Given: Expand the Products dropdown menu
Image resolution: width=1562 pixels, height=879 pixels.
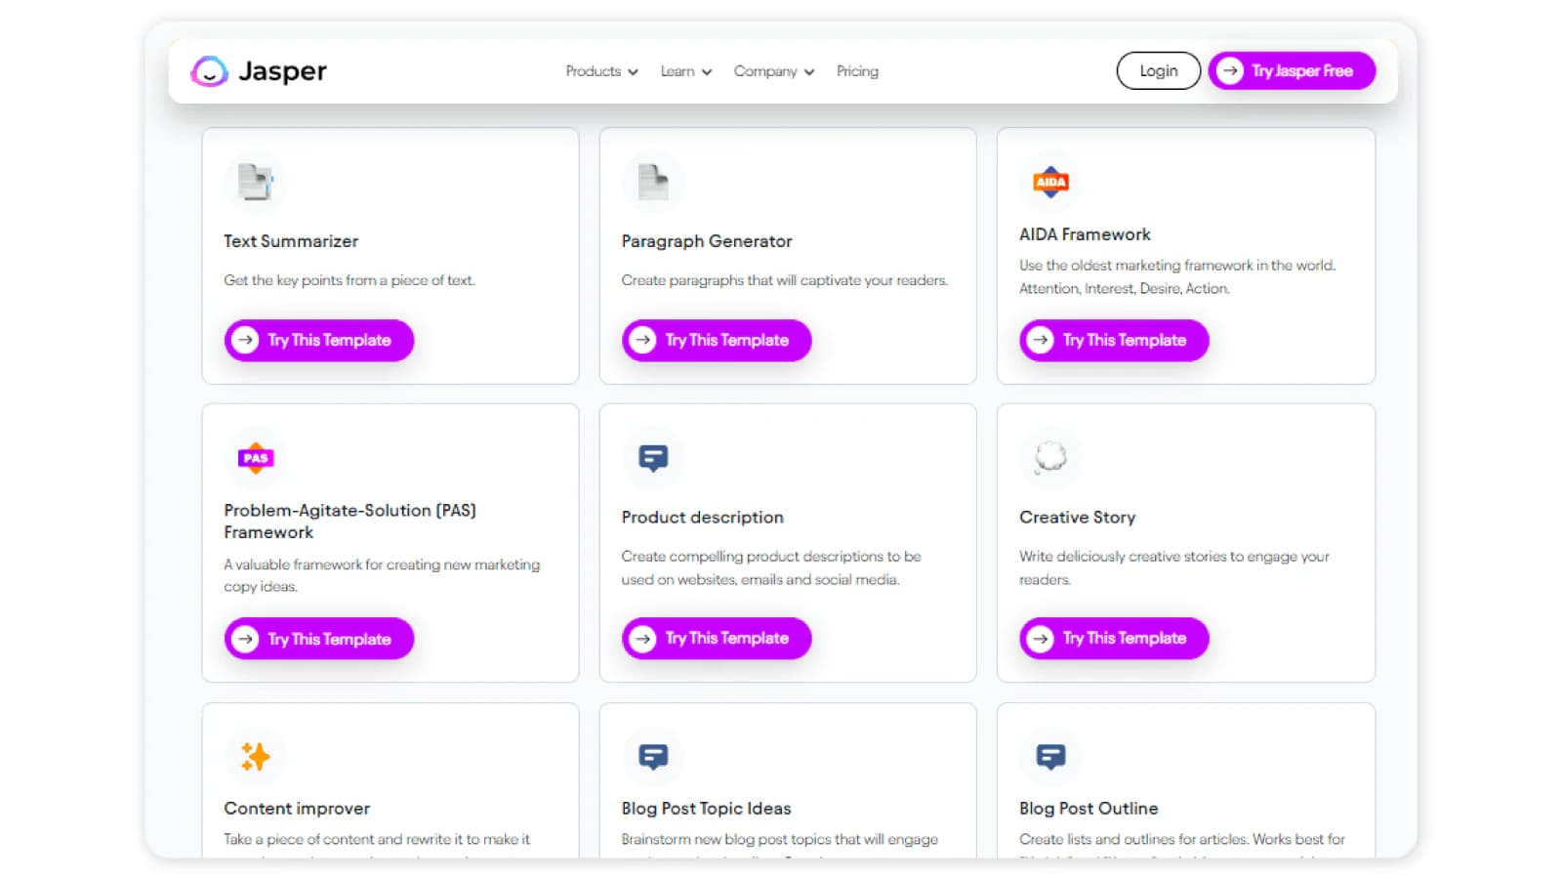Looking at the screenshot, I should coord(601,71).
